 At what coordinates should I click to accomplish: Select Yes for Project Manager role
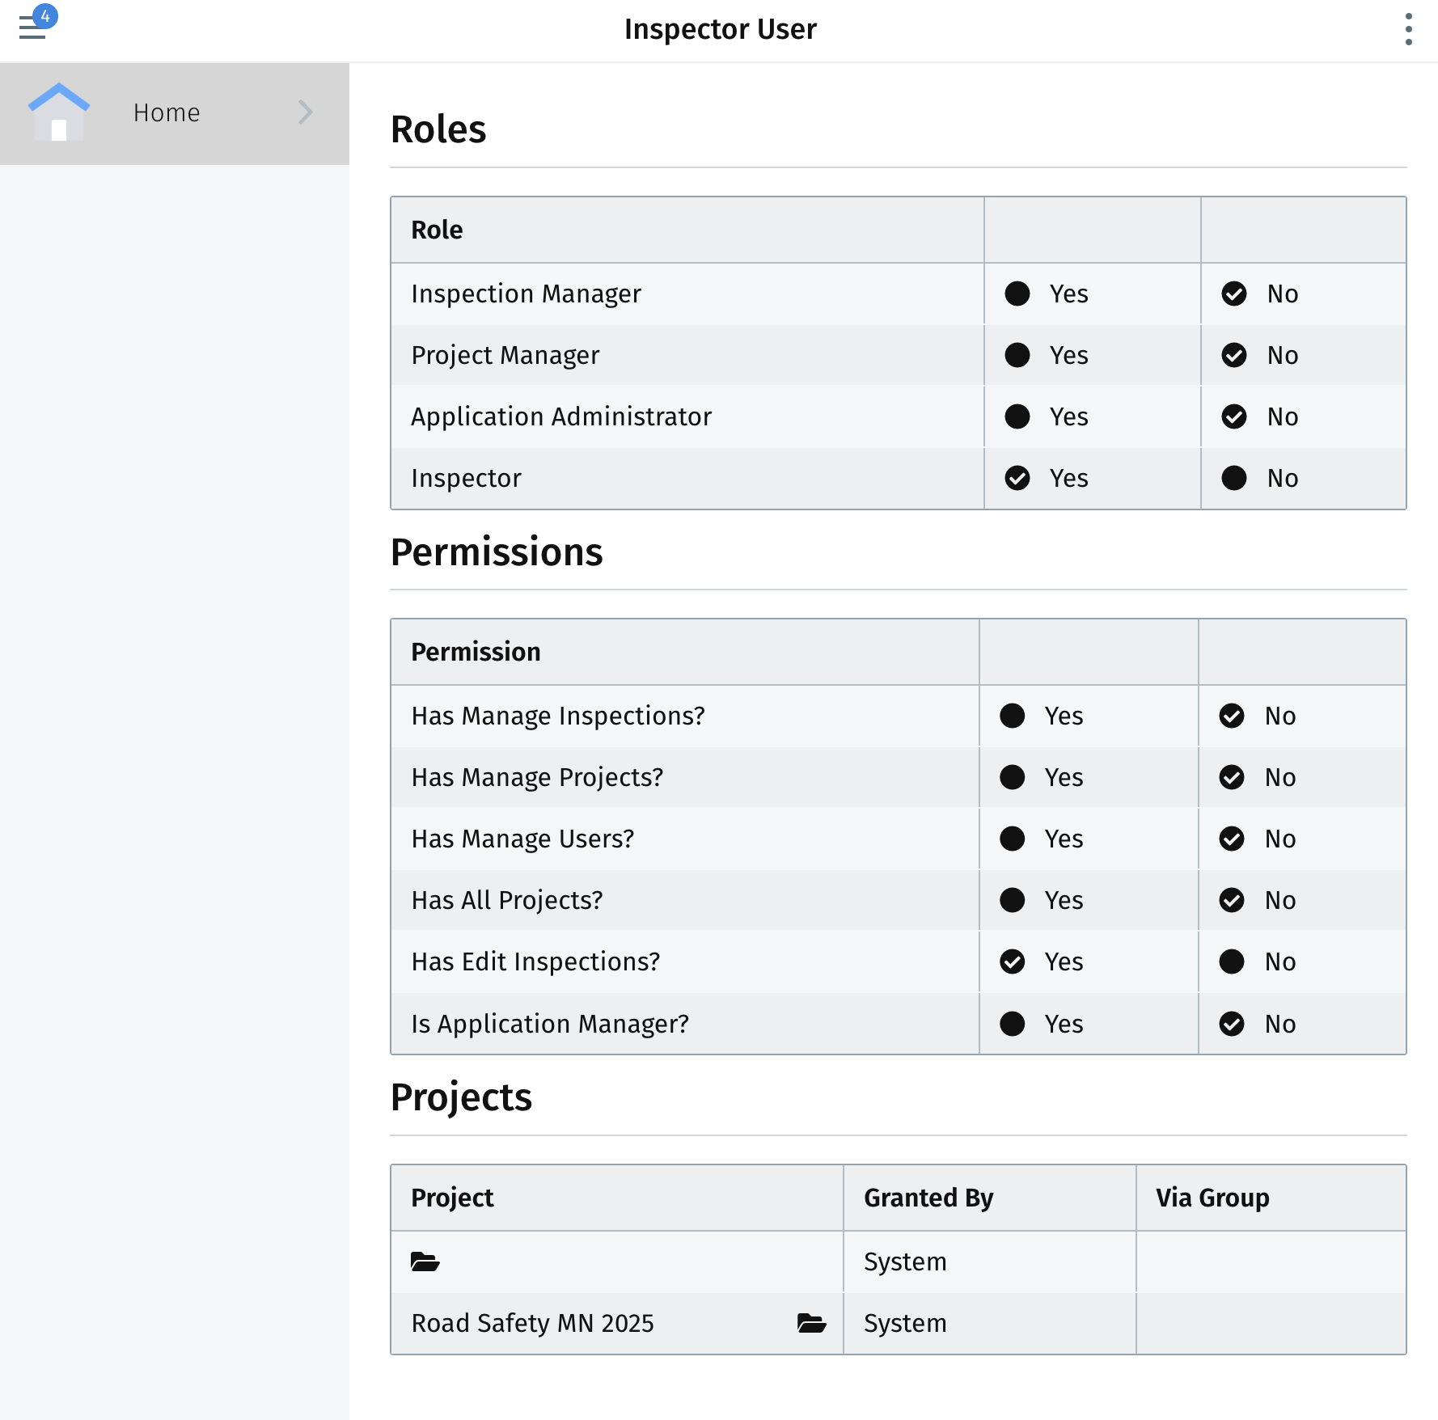(x=1017, y=355)
